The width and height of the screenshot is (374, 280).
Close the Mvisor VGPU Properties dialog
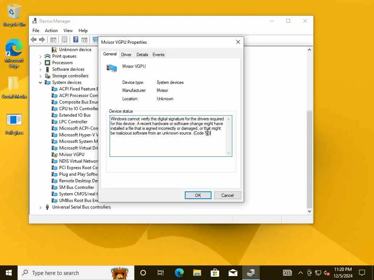pyautogui.click(x=238, y=42)
